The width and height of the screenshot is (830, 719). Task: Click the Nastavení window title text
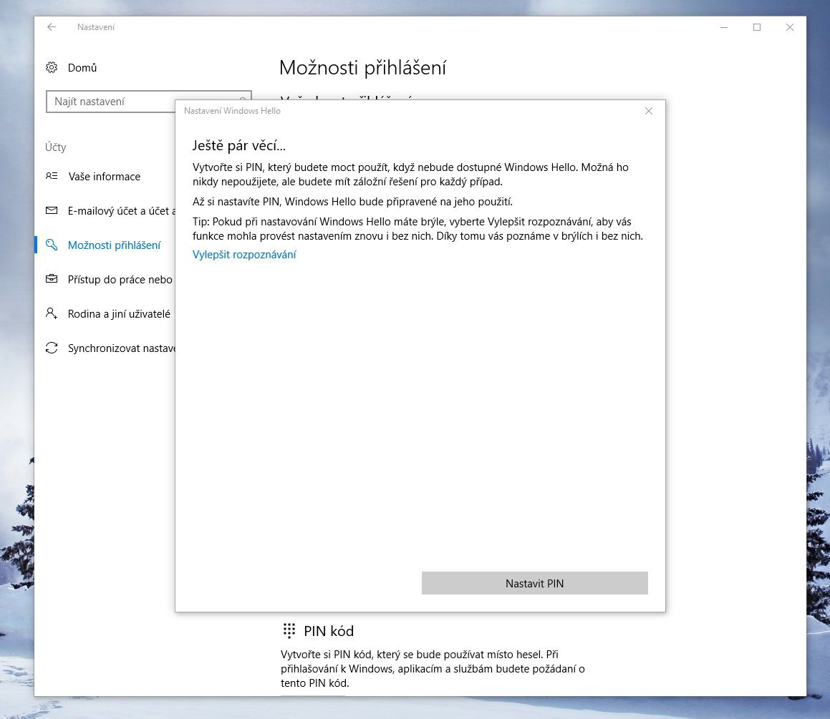pos(96,27)
